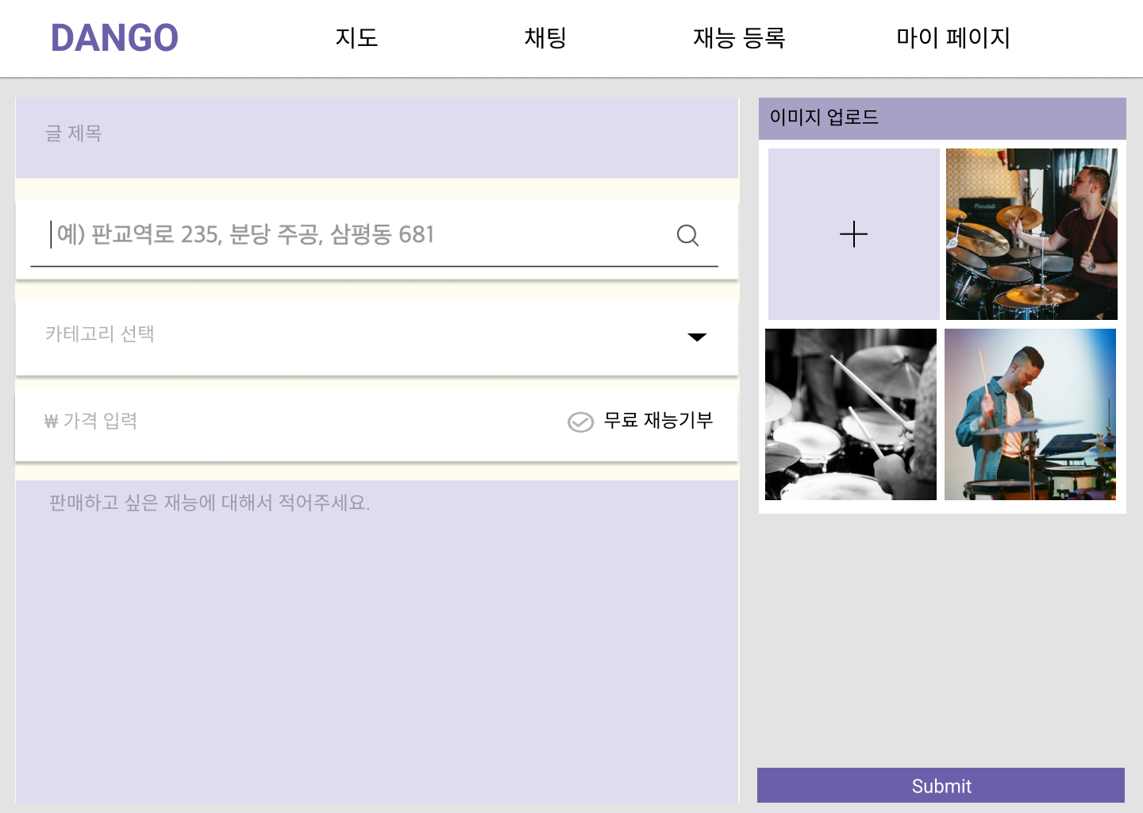Click the plus icon to add an image
1143x813 pixels.
(853, 234)
